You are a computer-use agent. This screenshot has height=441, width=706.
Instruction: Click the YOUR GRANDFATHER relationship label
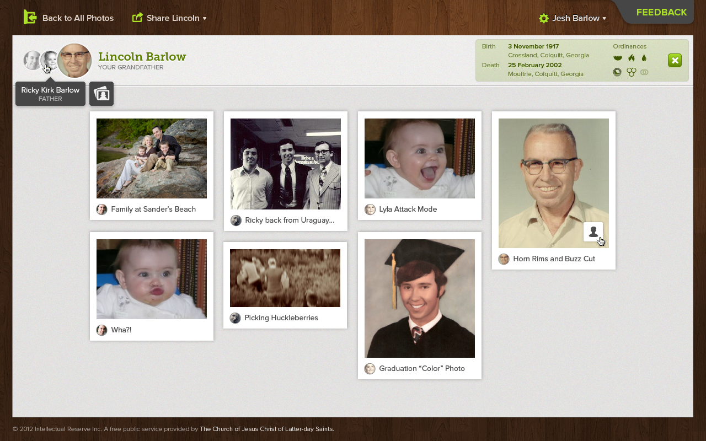pos(131,68)
